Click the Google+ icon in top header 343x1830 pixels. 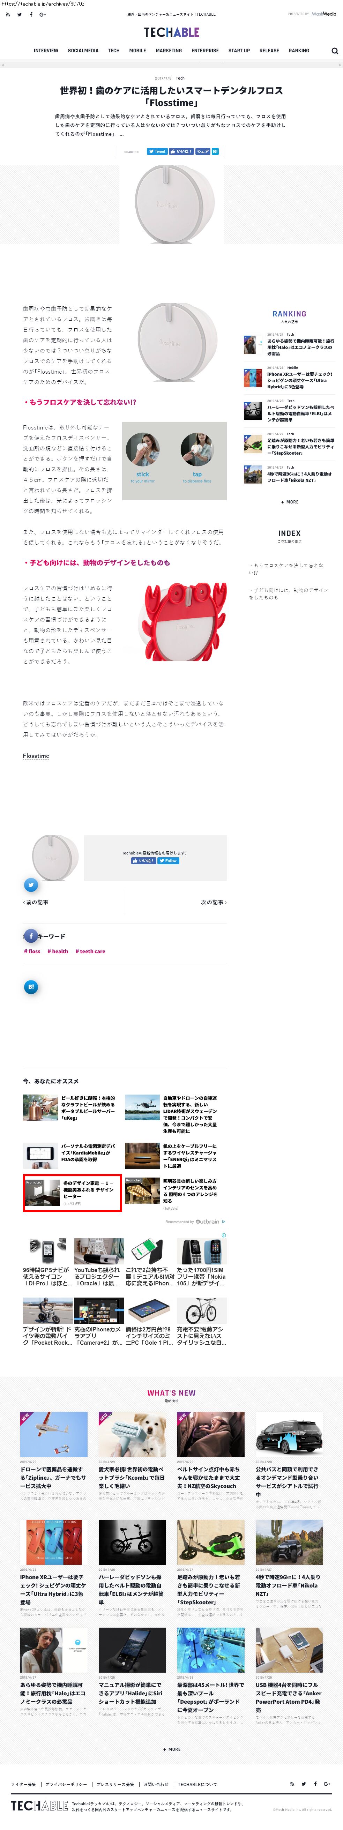click(43, 14)
